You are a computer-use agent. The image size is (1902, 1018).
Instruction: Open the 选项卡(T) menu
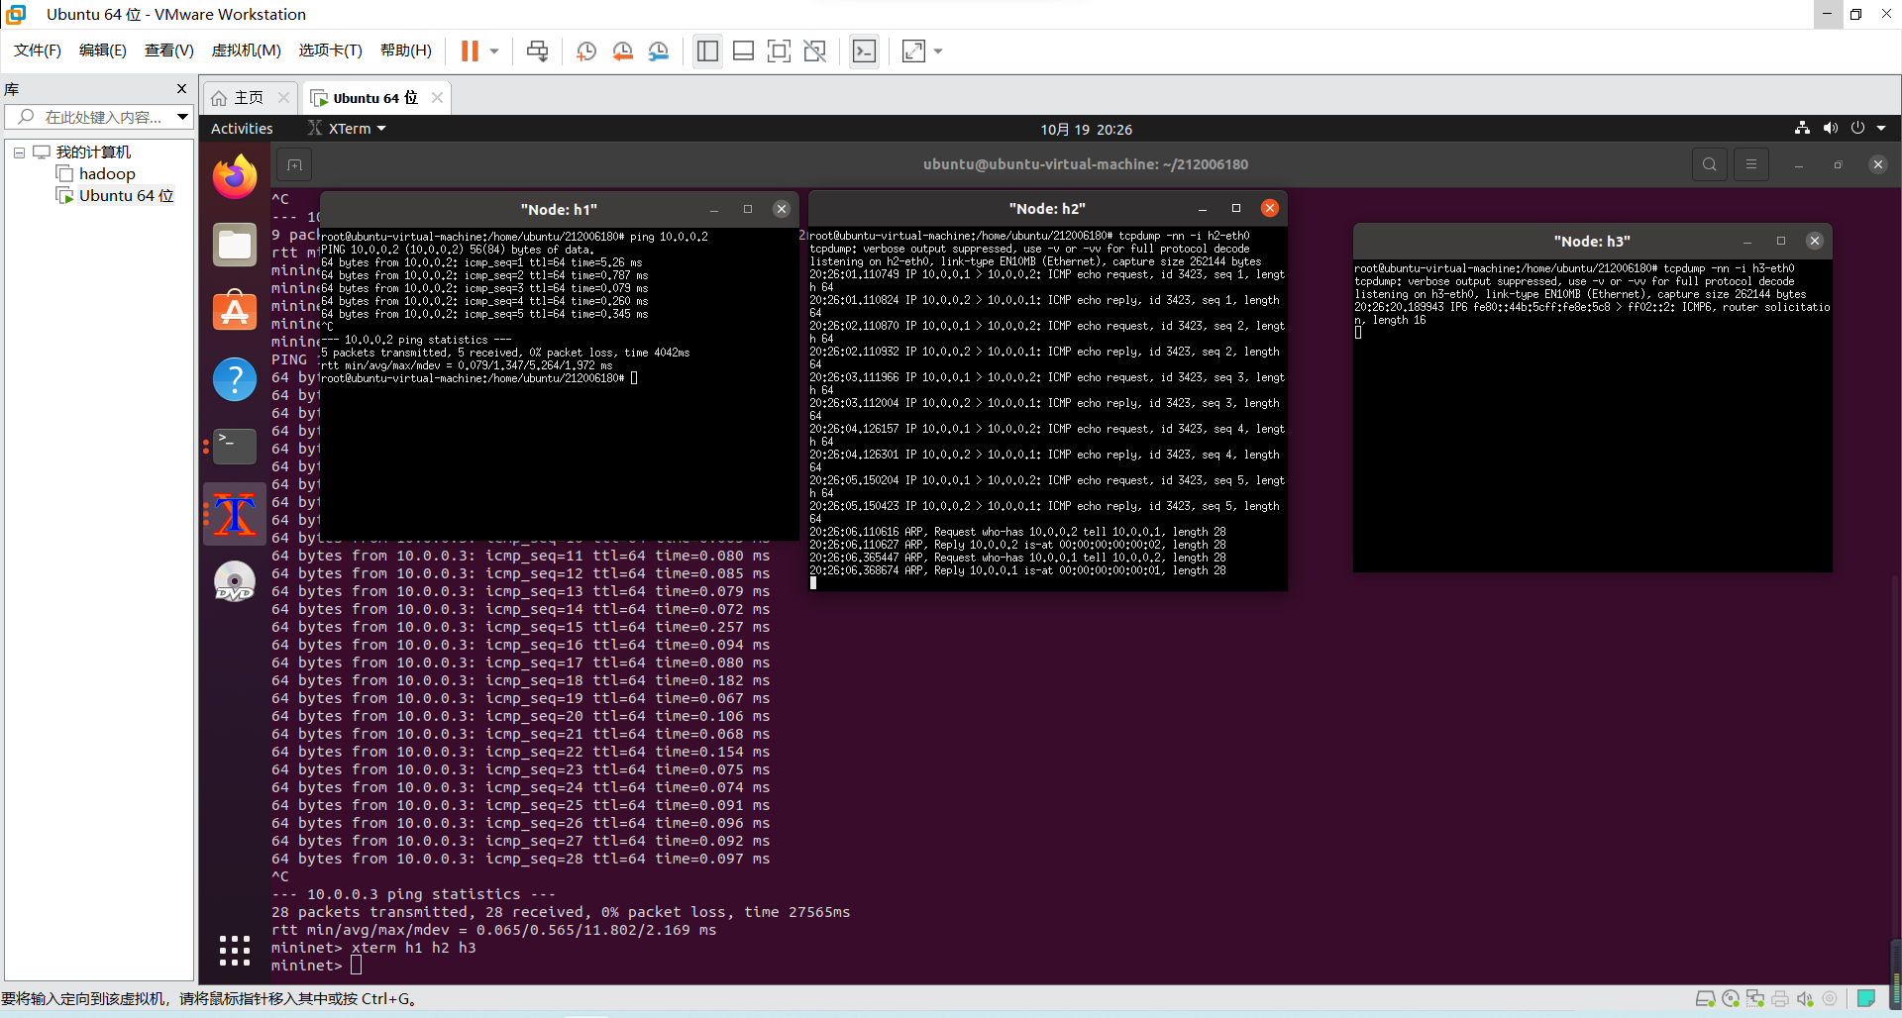331,51
